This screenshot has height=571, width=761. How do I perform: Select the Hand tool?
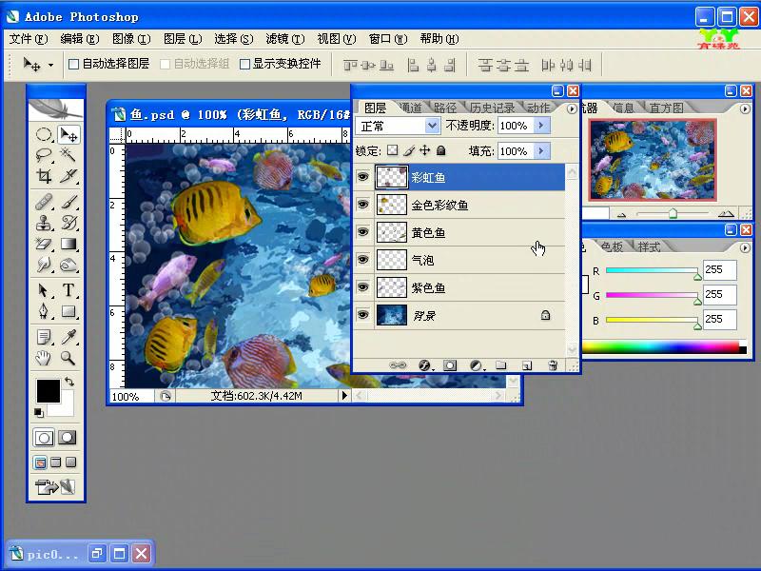tap(44, 358)
